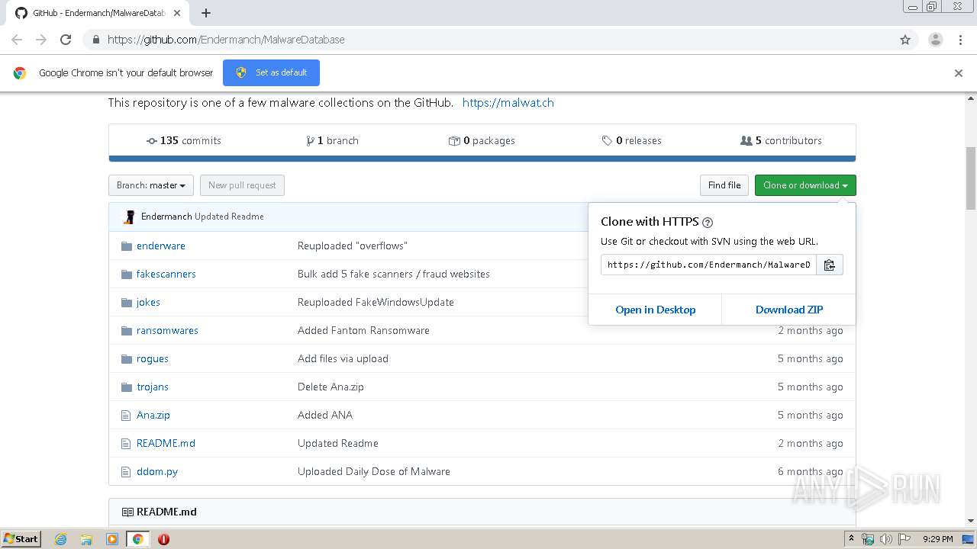The image size is (977, 549).
Task: Open the 'Reuploaded "overflows"' commit message
Action: point(353,246)
